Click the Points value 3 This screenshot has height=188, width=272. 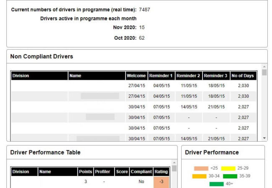(x=85, y=181)
